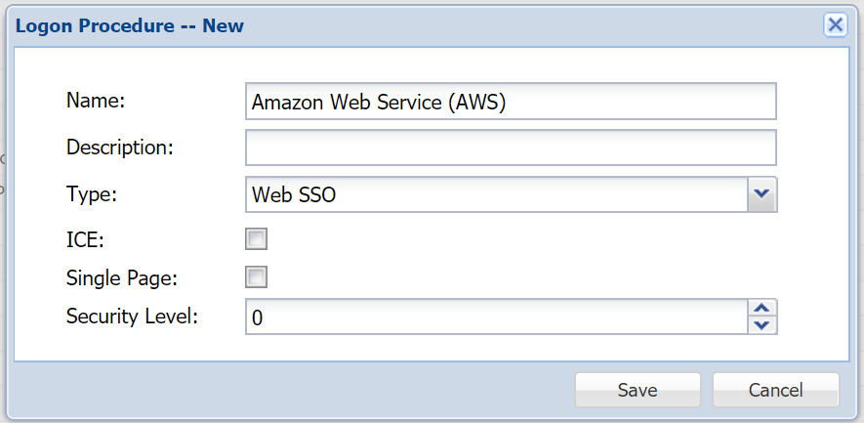Click the Single Page label
Image resolution: width=864 pixels, height=423 pixels.
pos(122,277)
